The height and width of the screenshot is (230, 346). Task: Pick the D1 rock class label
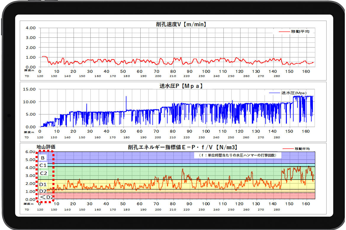click(43, 185)
